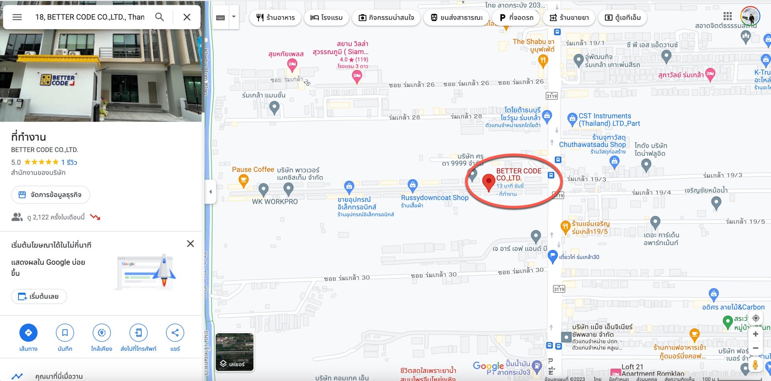
Task: Save the place with the bookmark icon
Action: [x=65, y=333]
